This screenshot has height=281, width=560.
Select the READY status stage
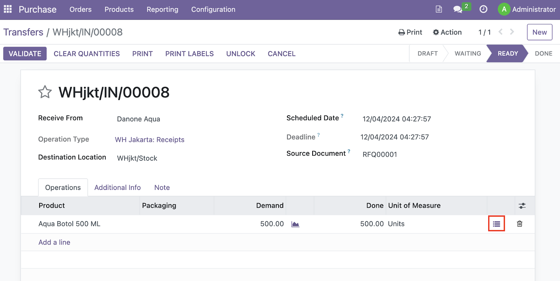pyautogui.click(x=507, y=54)
